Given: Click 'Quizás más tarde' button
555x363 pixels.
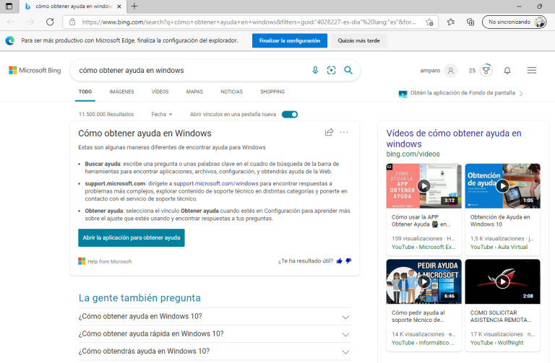Looking at the screenshot, I should (358, 40).
